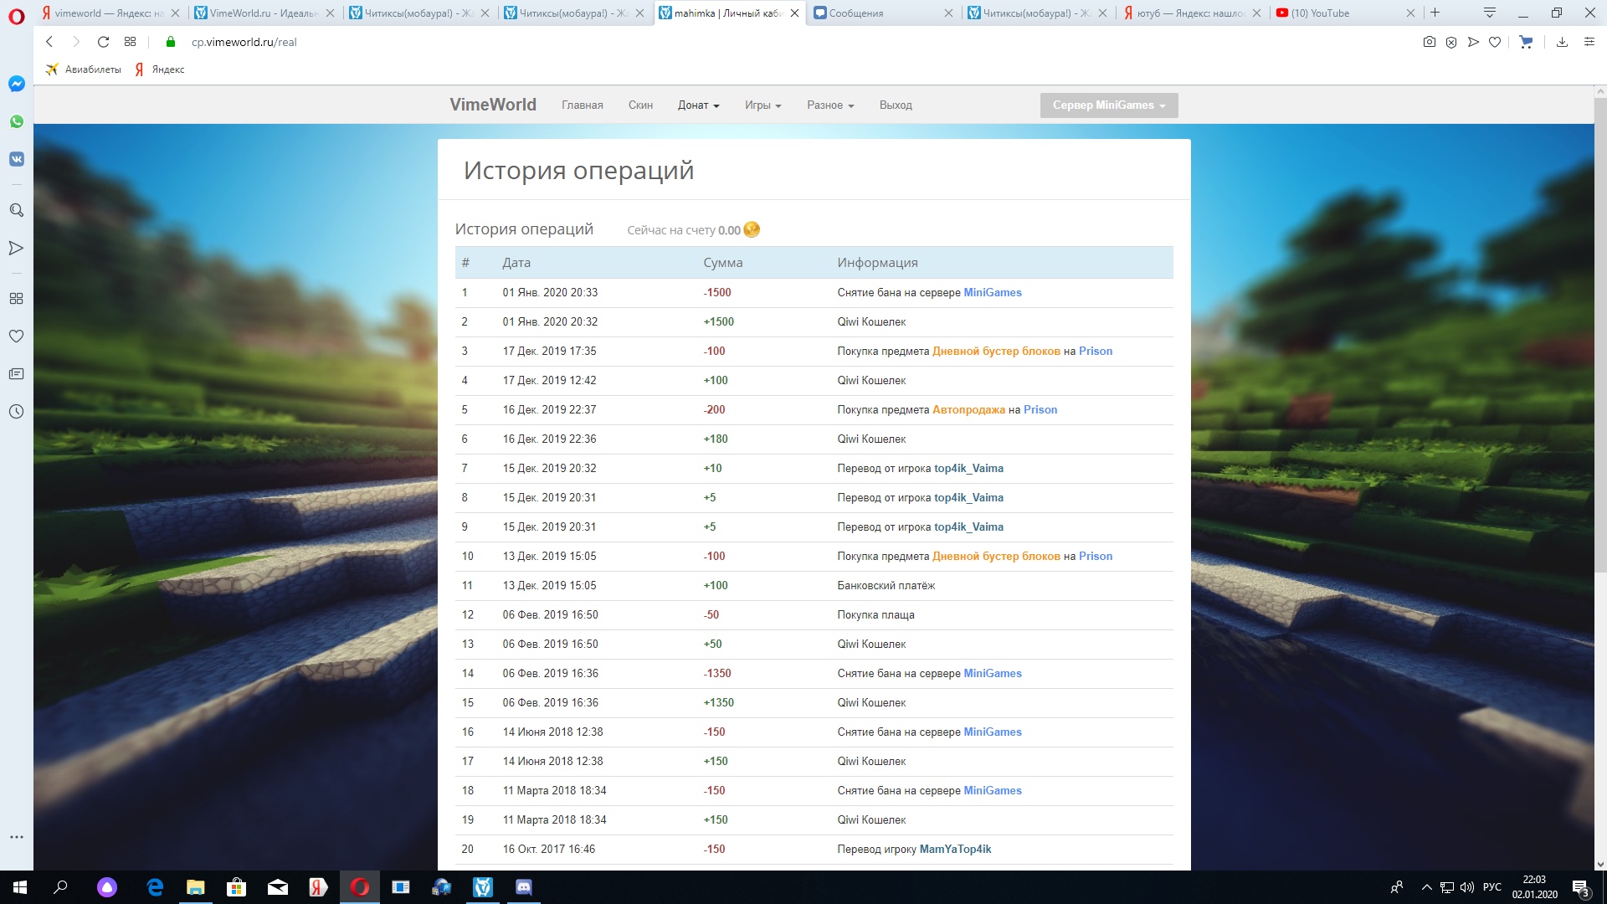The image size is (1607, 904).
Task: Open VK sidebar panel
Action: [x=16, y=159]
